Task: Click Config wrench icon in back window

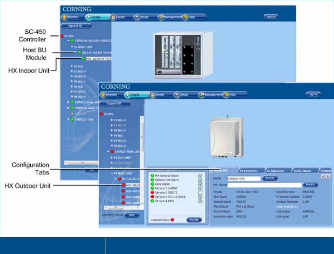Action: (89, 17)
